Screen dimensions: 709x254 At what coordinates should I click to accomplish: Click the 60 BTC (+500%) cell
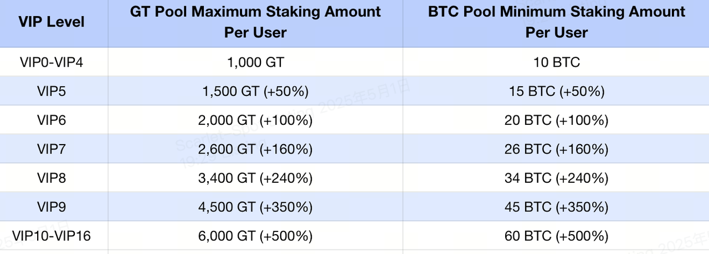pos(557,236)
